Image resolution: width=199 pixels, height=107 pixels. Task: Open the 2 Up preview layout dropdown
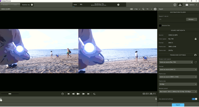pyautogui.click(x=137, y=9)
